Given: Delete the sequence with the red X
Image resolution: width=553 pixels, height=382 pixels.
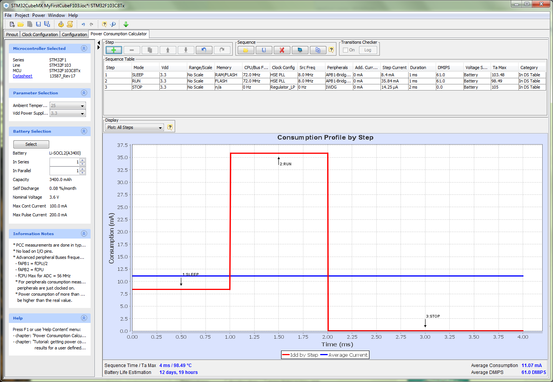Looking at the screenshot, I should pos(282,50).
